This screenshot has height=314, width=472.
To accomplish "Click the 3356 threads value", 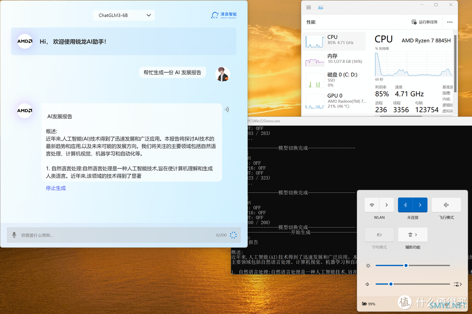I will (x=401, y=110).
